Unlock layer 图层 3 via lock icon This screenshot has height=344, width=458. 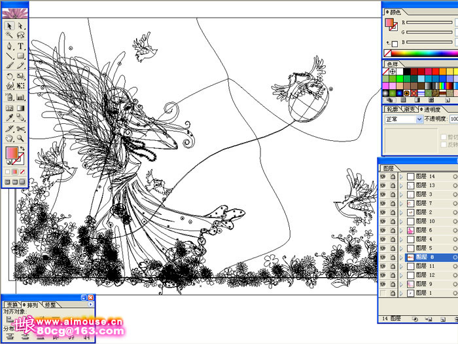[393, 195]
